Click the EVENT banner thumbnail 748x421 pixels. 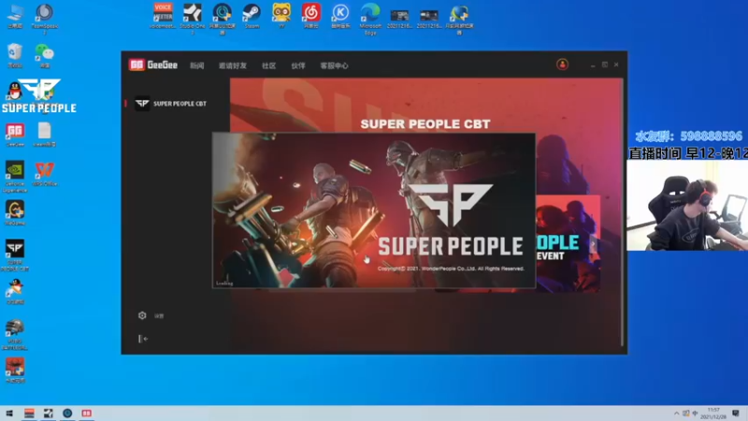[568, 243]
